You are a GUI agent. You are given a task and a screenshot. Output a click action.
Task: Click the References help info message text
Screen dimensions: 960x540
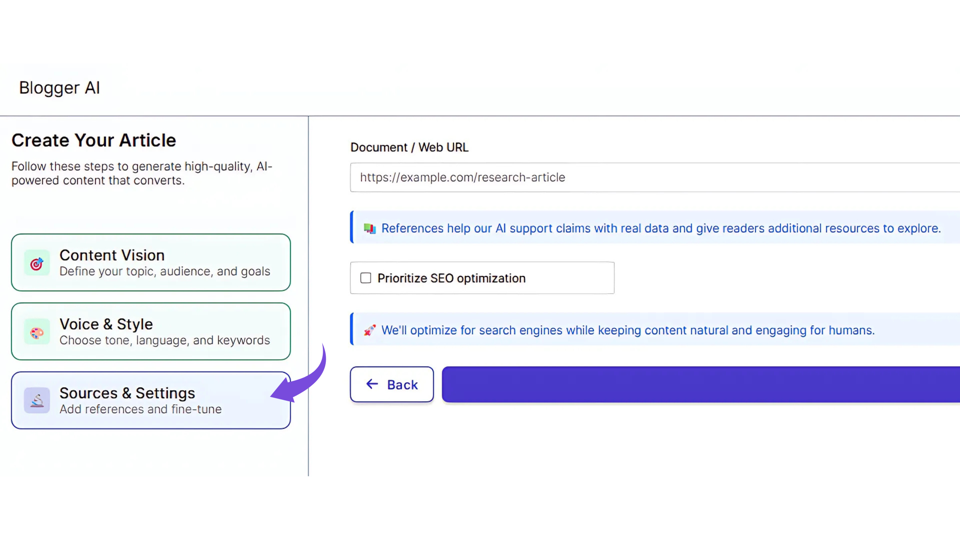point(661,228)
